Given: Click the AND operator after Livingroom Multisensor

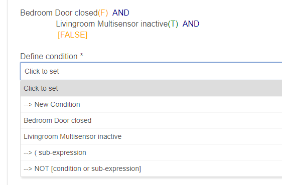Looking at the screenshot, I should click(191, 24).
